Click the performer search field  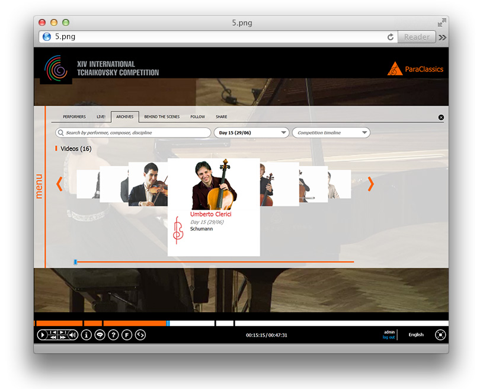[134, 133]
